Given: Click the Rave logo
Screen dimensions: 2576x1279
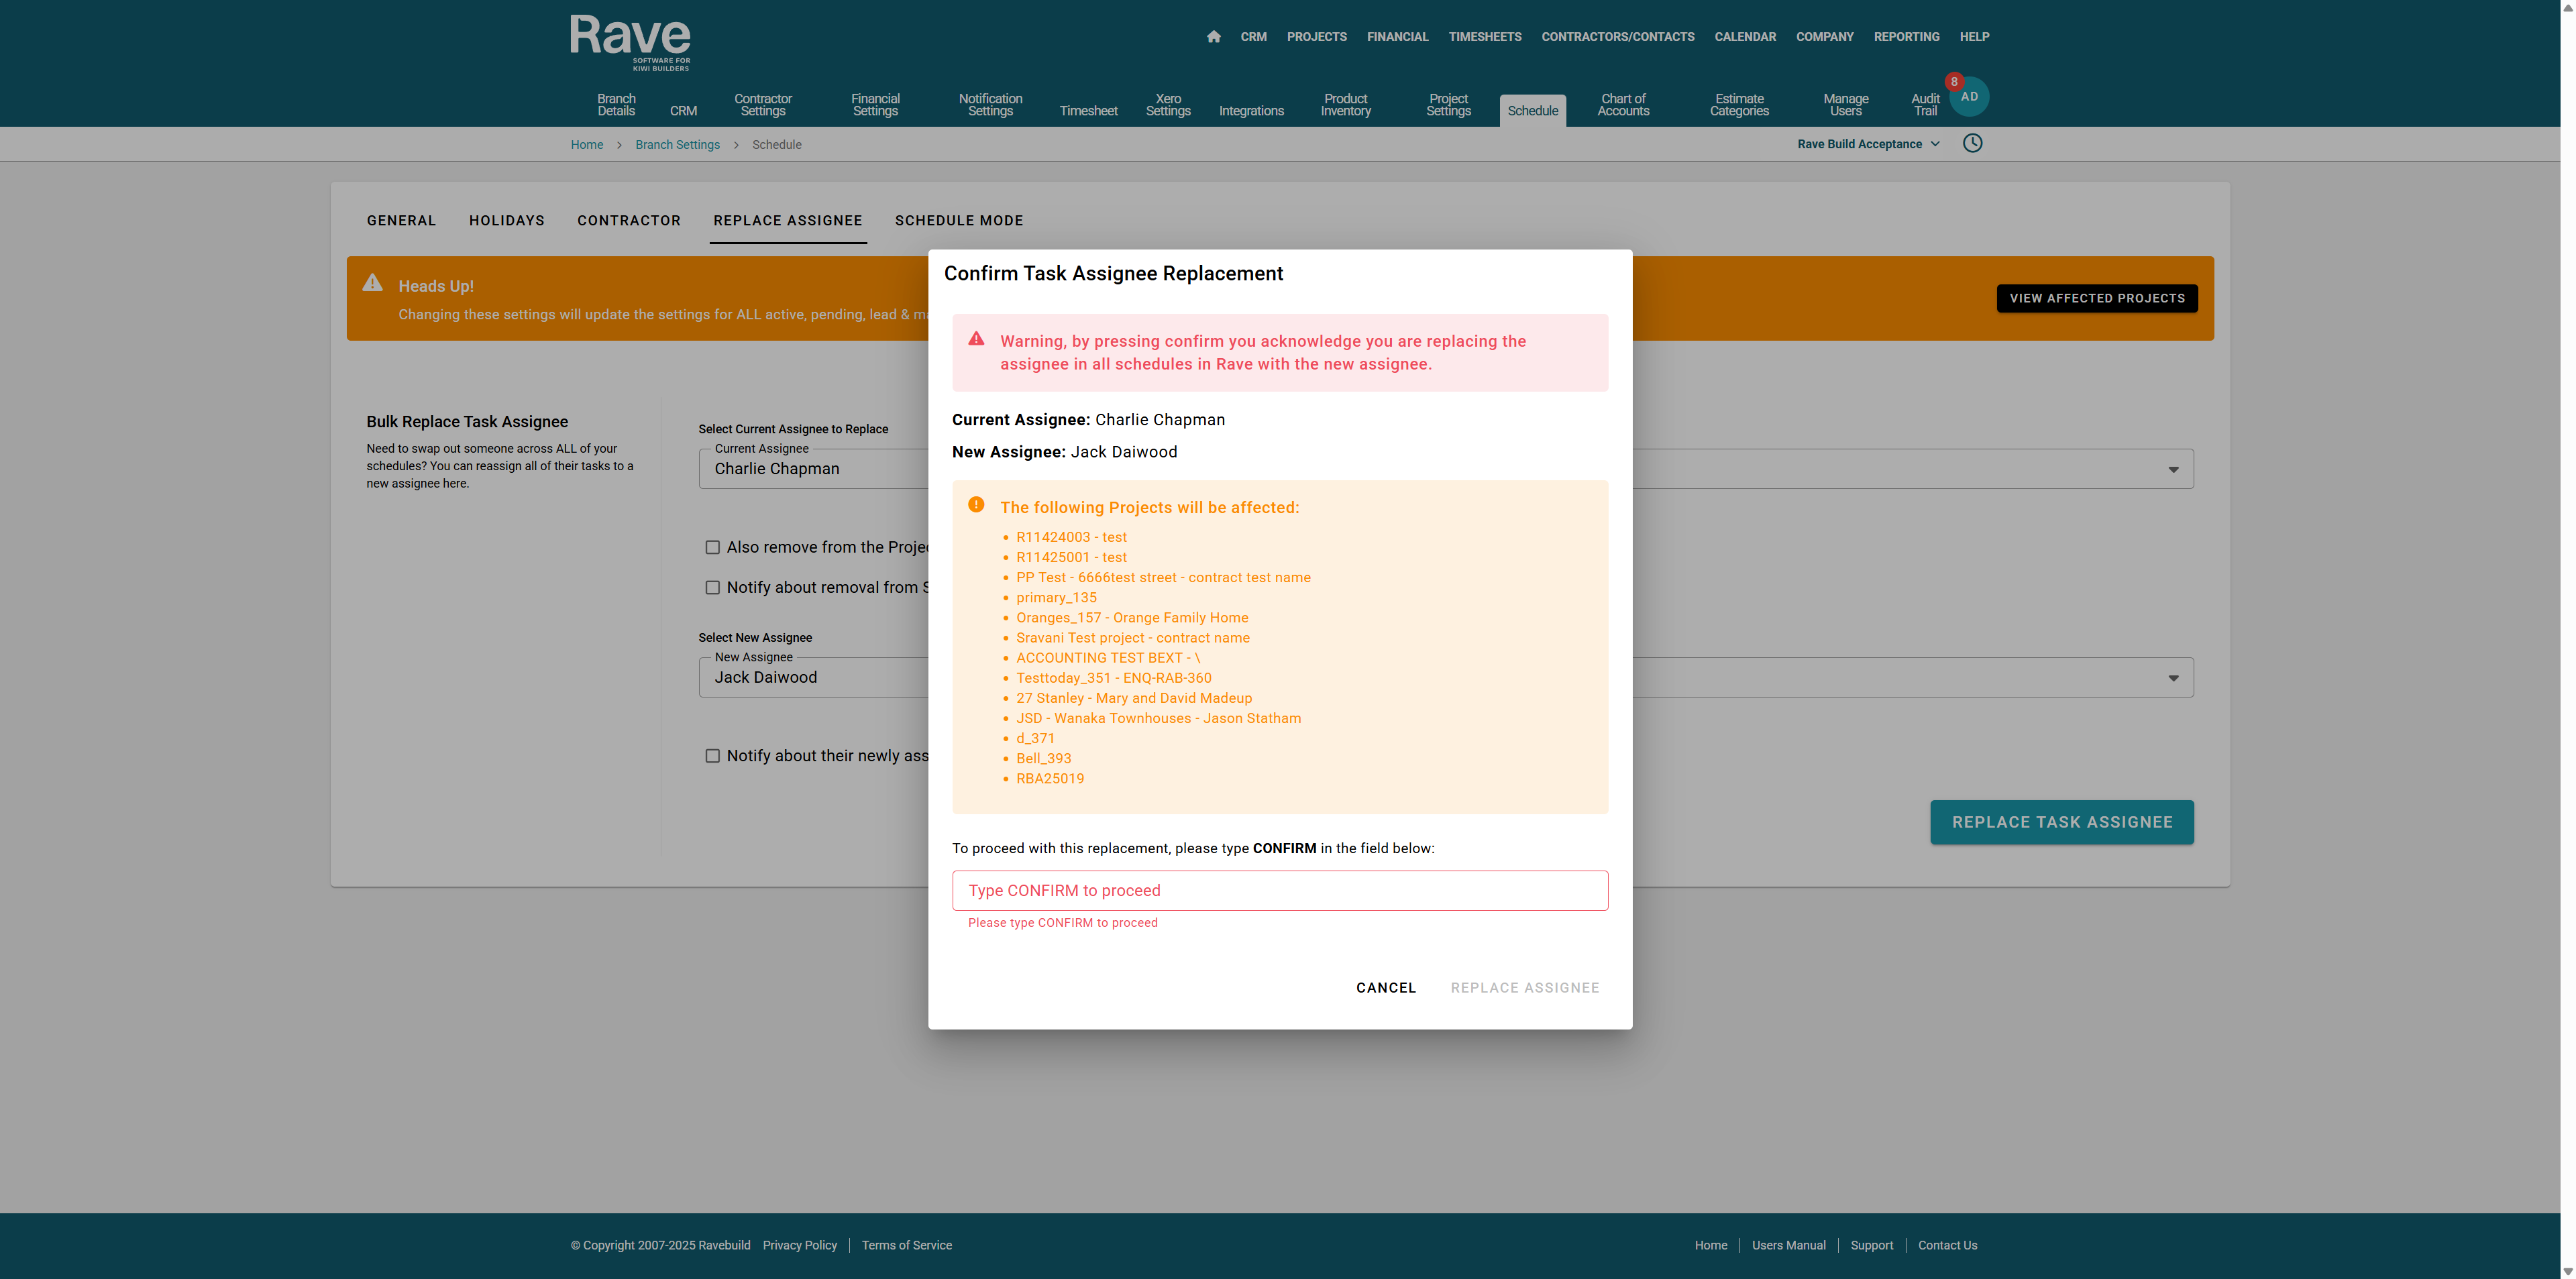Looking at the screenshot, I should (x=630, y=42).
